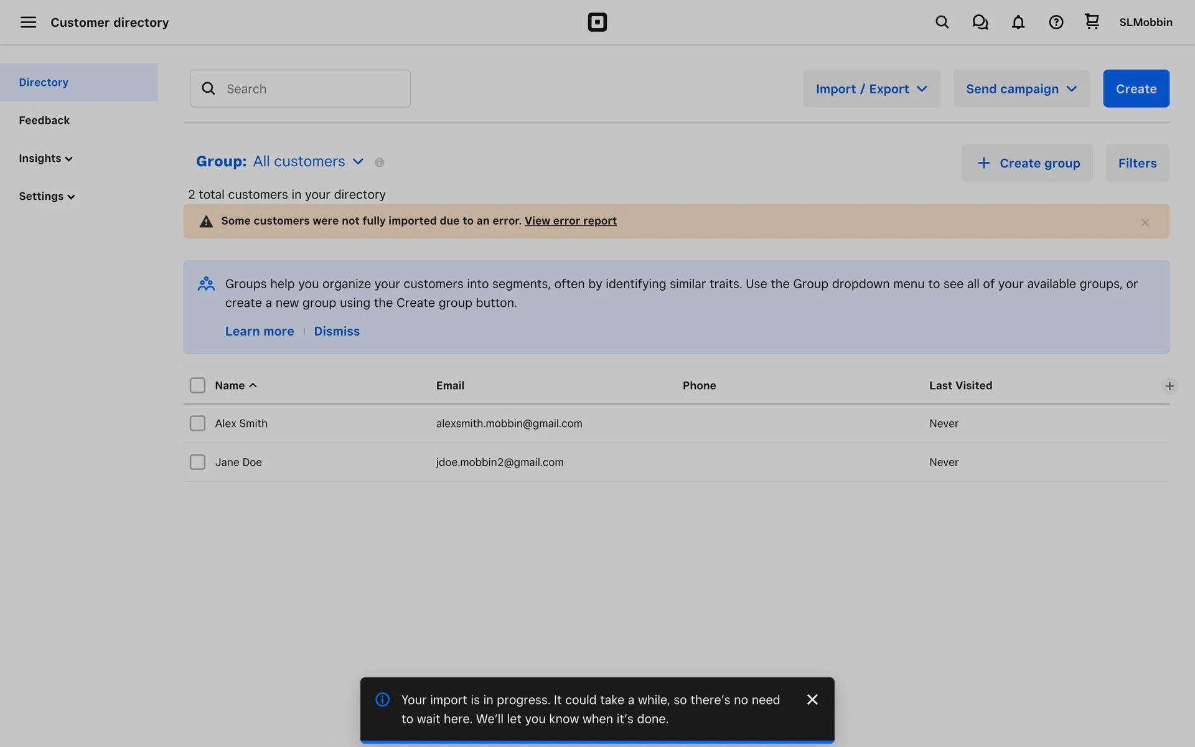
Task: Go to Feedback in the sidebar
Action: (x=44, y=120)
